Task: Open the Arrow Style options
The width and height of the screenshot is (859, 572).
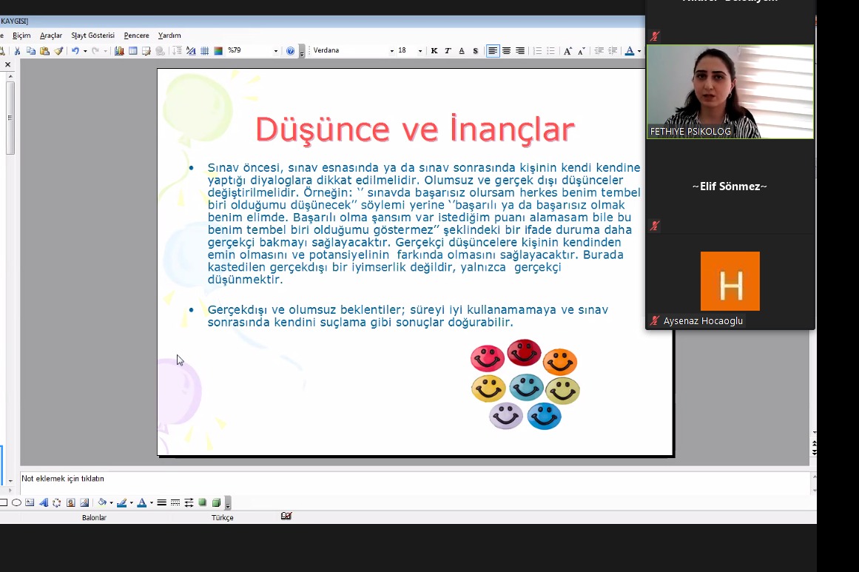Action: coord(189,502)
